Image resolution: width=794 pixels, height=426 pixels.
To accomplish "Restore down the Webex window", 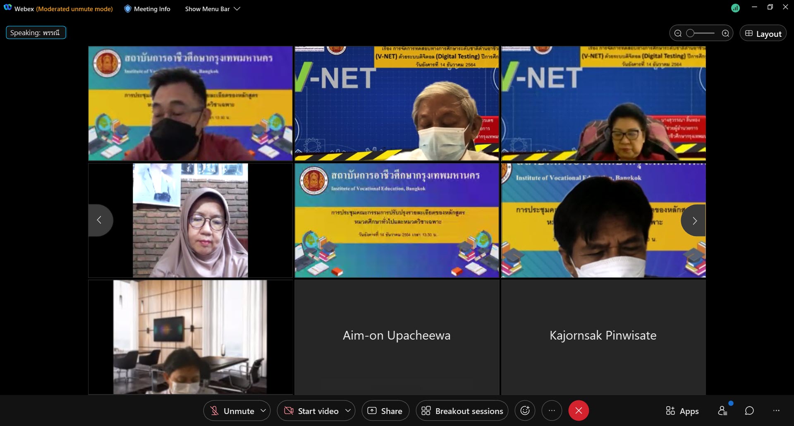I will click(770, 7).
